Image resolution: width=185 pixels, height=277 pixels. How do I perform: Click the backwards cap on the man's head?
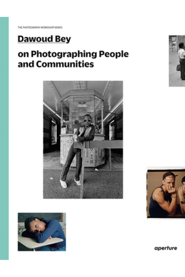[x=170, y=175]
